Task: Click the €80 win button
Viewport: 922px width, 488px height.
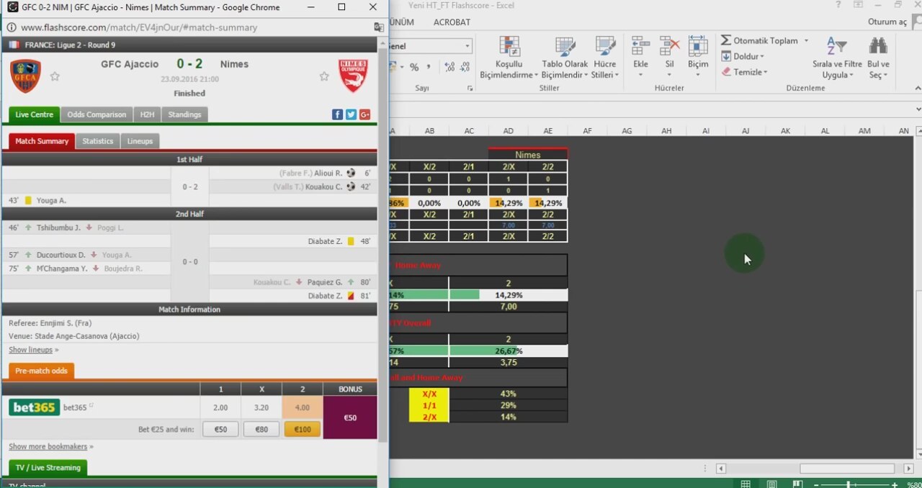Action: click(261, 429)
